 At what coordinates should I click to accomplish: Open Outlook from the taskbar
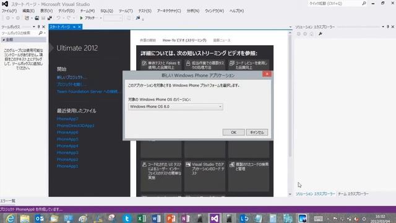point(40,218)
